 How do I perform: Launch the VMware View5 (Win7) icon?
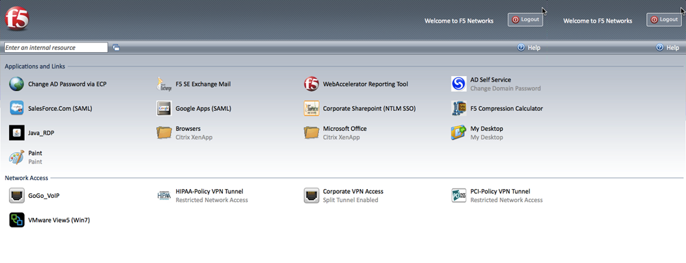pos(16,220)
